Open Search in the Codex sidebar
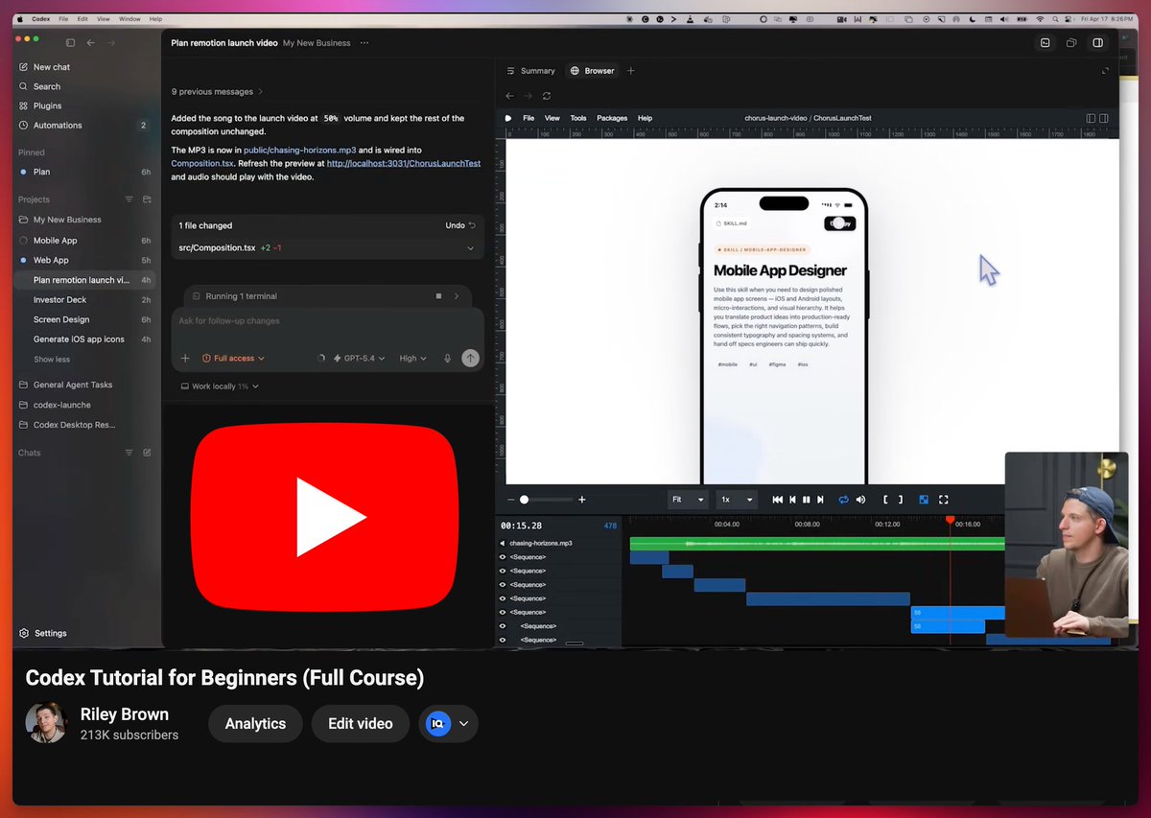1151x818 pixels. coord(39,86)
